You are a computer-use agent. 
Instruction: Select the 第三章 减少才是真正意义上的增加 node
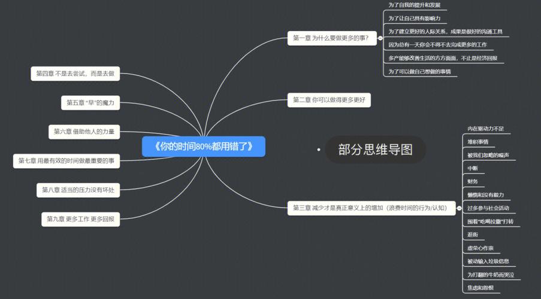371,208
